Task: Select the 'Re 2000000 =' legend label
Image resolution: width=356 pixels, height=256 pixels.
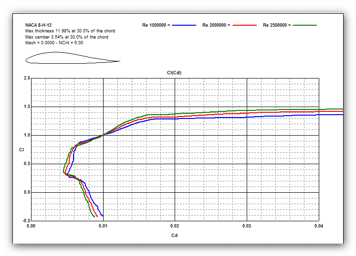Action: point(216,25)
